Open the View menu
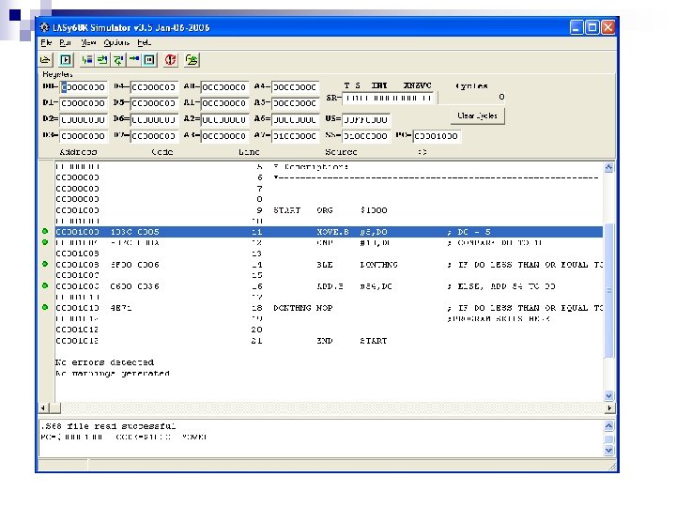Screen dimensions: 676x507 (88, 42)
